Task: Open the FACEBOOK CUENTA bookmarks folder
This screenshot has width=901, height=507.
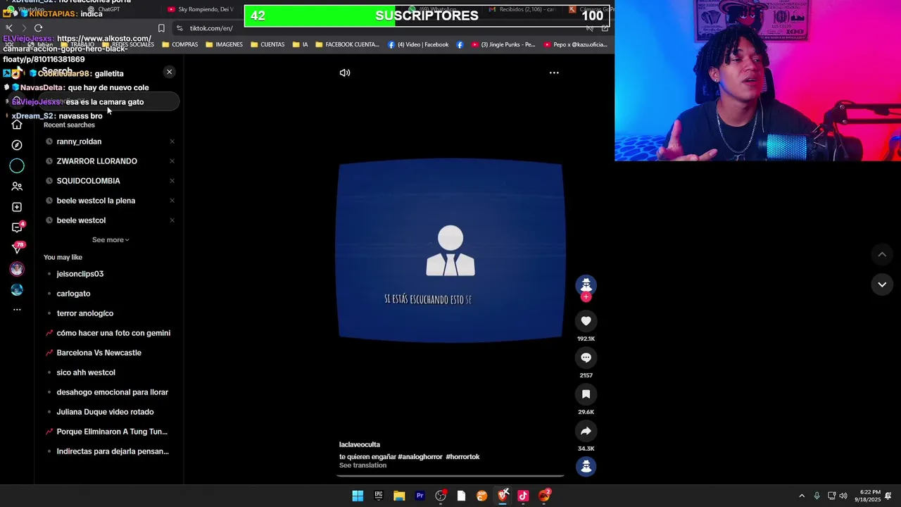Action: (x=347, y=44)
